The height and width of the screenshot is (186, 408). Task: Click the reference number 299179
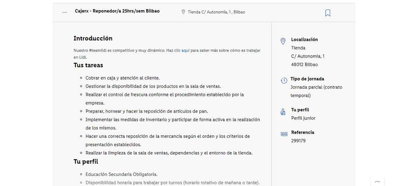point(298,141)
